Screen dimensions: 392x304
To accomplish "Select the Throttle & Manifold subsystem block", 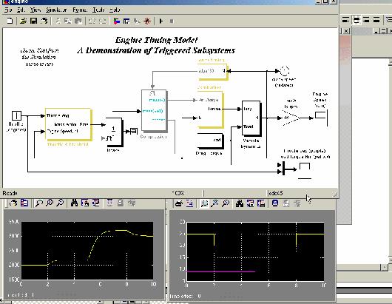I will 68,124.
